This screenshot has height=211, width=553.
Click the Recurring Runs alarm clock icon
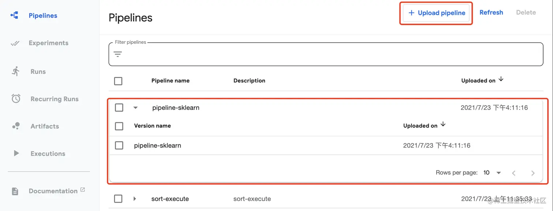(16, 99)
